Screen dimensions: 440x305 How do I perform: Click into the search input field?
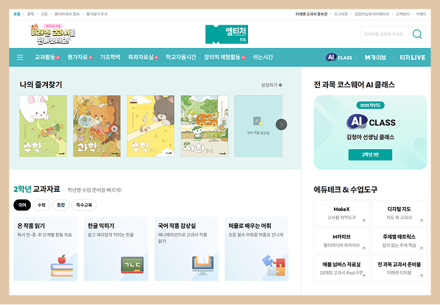[x=384, y=34]
